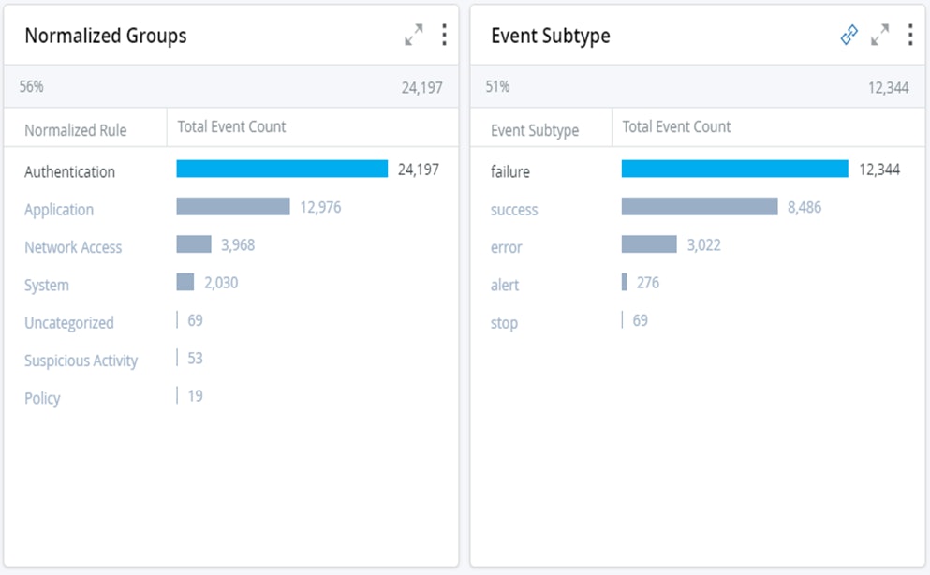The height and width of the screenshot is (575, 930).
Task: Expand the Normalized Groups widget
Action: (x=413, y=36)
